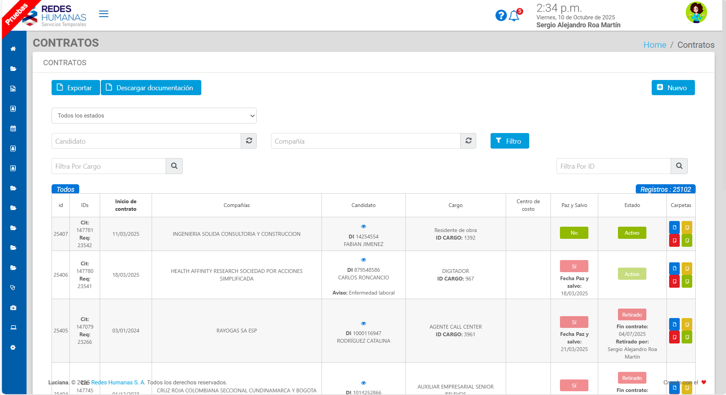Select the Todos tab above table

[x=65, y=189]
